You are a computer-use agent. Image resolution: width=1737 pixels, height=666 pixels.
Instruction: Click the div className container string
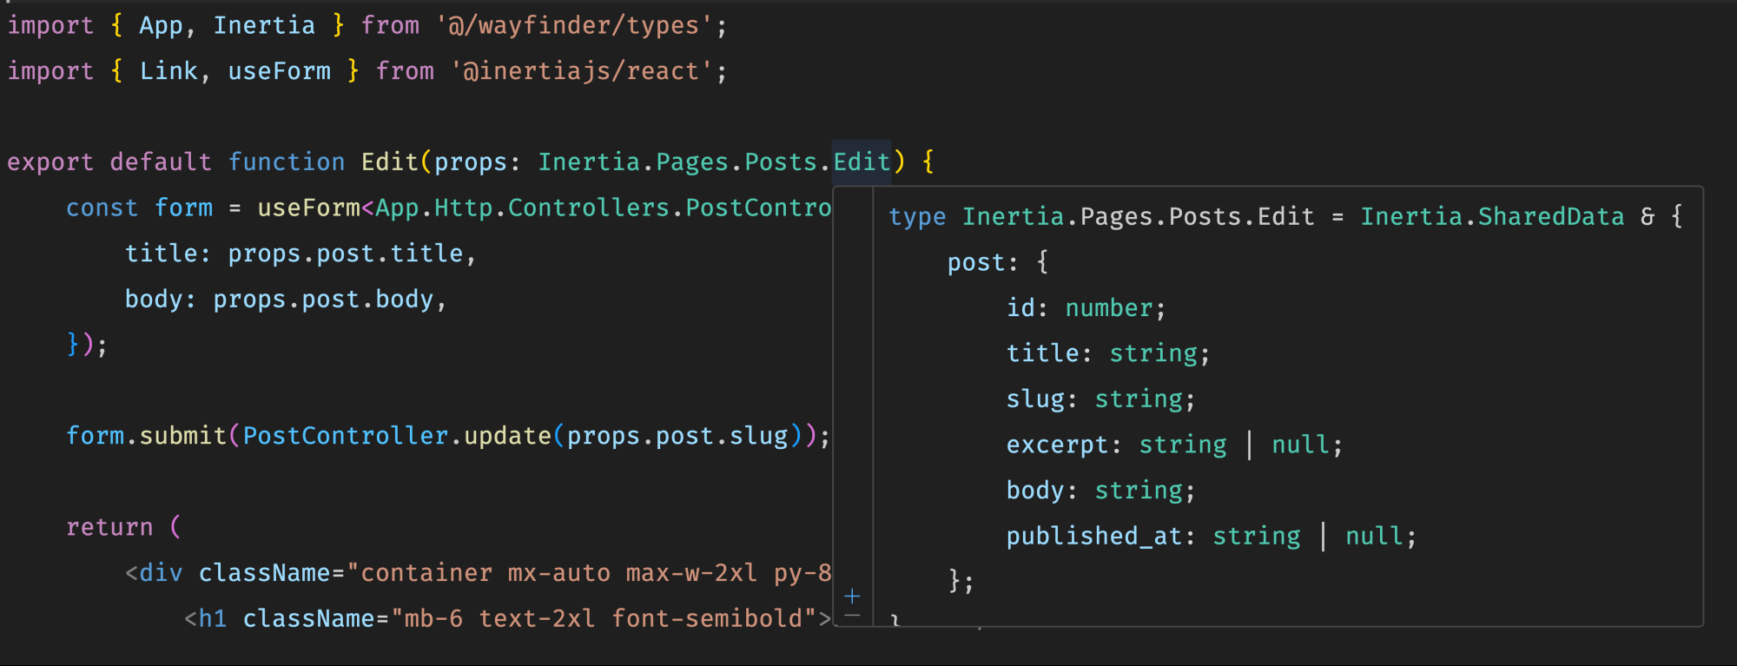591,573
